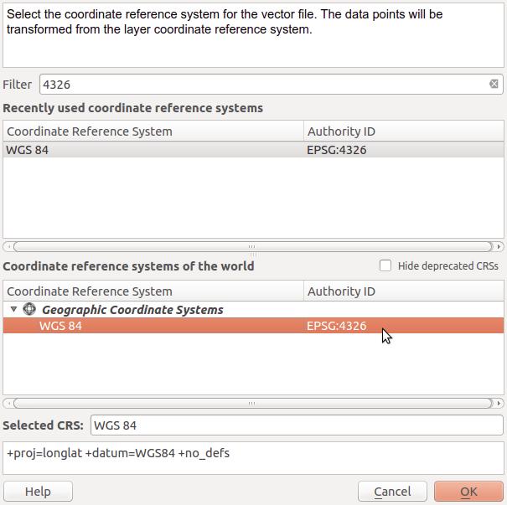The height and width of the screenshot is (505, 507).
Task: Click the OK button
Action: [x=468, y=492]
